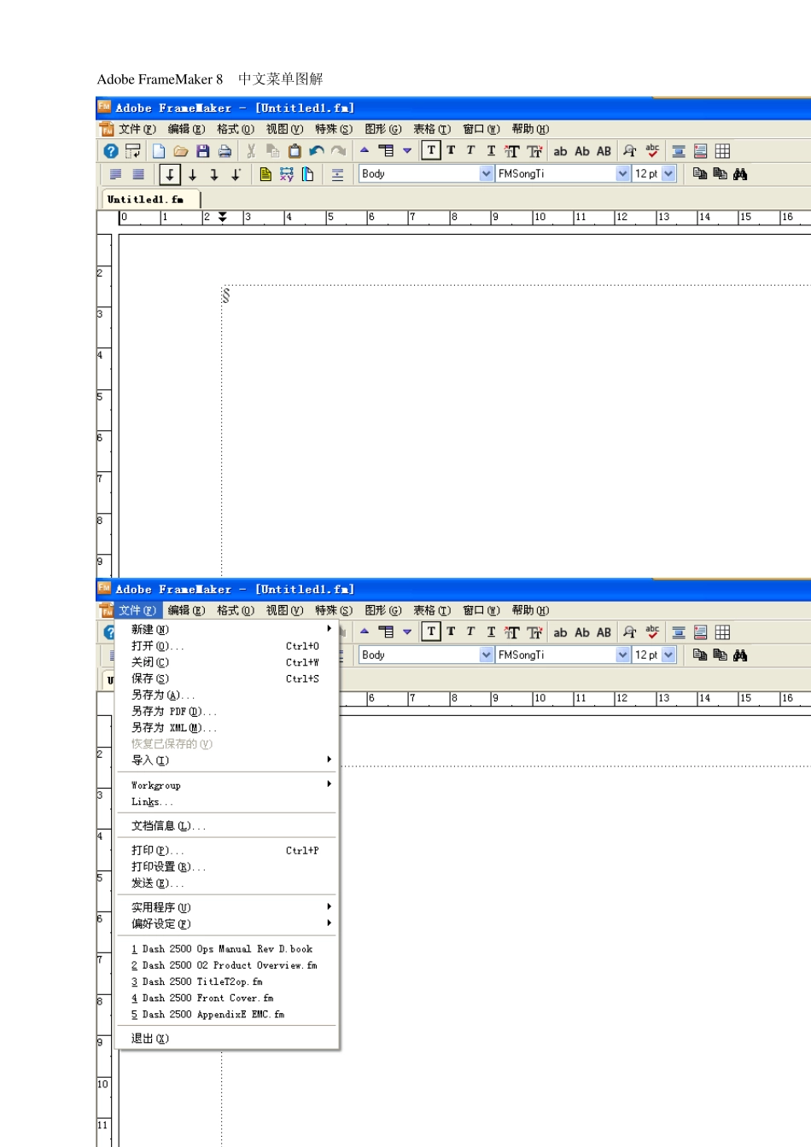Click § text frame marker in top document
811x1147 pixels.
coord(226,295)
